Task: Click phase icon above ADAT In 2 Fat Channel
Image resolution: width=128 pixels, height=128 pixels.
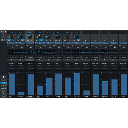Action: (x=95, y=40)
